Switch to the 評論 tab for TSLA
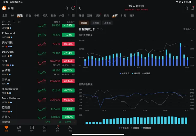 98,16
